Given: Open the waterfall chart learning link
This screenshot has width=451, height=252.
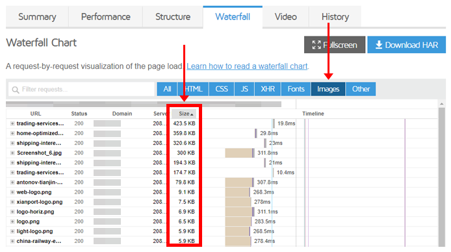Looking at the screenshot, I should click(x=247, y=66).
